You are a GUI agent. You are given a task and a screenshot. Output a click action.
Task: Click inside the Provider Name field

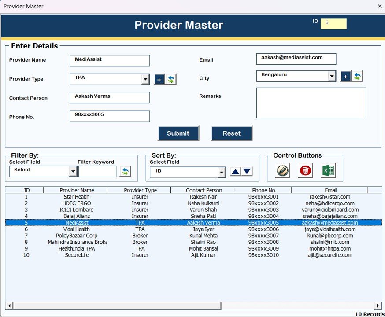[x=109, y=60]
